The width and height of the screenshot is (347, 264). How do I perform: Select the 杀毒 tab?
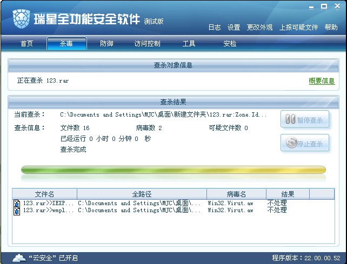click(x=66, y=44)
